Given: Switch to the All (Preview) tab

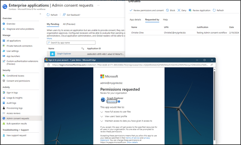Looking at the screenshot, I should coord(69,24).
